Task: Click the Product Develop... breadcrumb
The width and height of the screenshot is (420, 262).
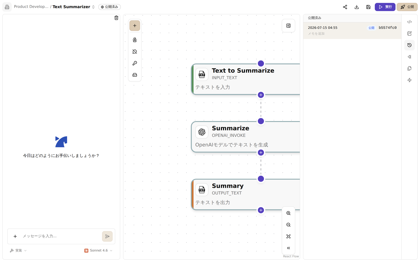Action: tap(31, 7)
